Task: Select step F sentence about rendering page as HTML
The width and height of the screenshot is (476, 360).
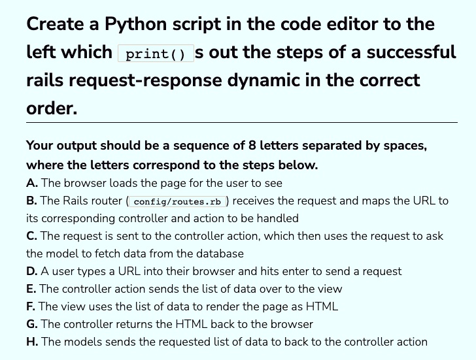Action: (188, 306)
